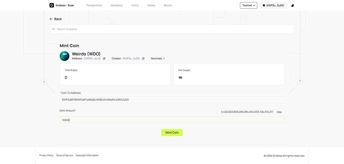Click the Weirdo coin avatar image
The image size is (344, 164).
(64, 56)
